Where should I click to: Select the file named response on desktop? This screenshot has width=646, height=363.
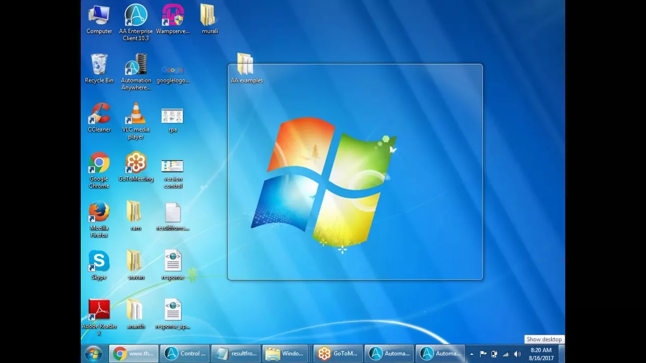pos(173,265)
